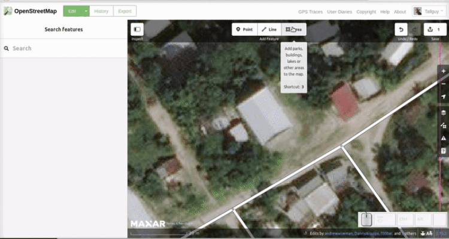Undo the last edit
This screenshot has width=449, height=239.
401,29
